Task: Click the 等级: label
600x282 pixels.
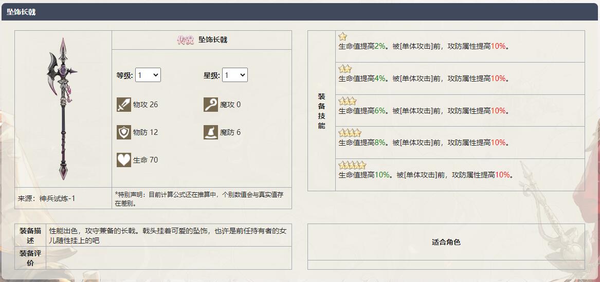Action: tap(125, 75)
